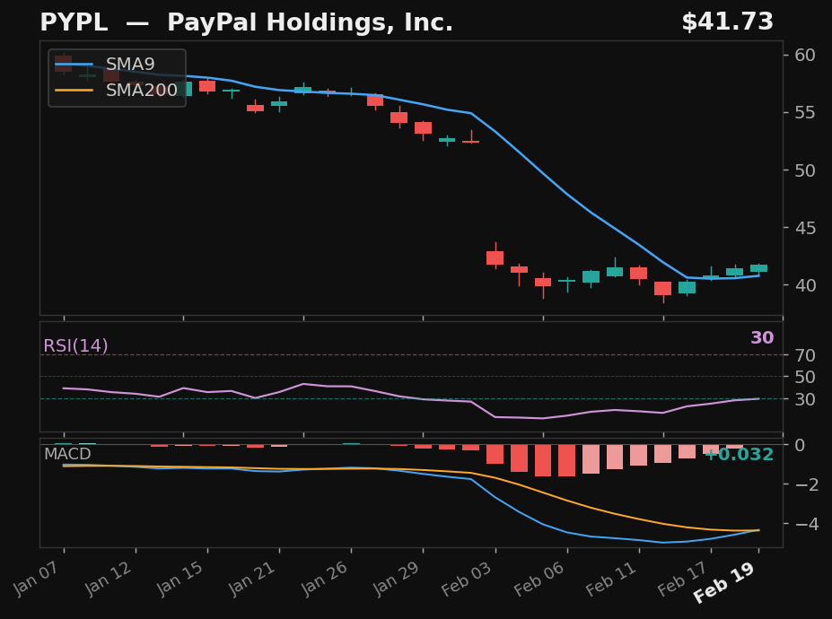Click the Jan 15 date axis label
Screen dimensions: 832x619
[x=181, y=579]
